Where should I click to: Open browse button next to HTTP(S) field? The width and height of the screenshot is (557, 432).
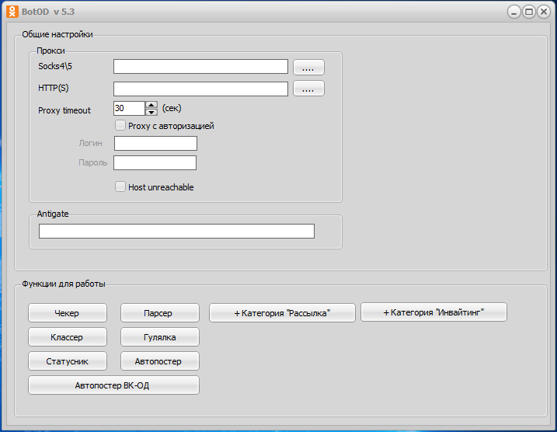point(308,89)
